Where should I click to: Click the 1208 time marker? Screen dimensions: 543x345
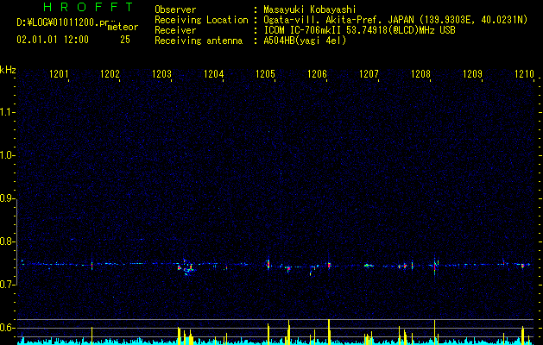pos(420,73)
